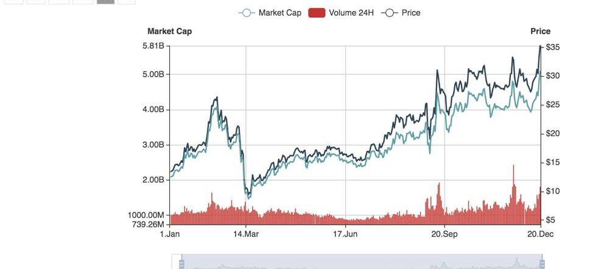Click the Market Cap legend line marker
Image resolution: width=593 pixels, height=269 pixels.
point(246,13)
